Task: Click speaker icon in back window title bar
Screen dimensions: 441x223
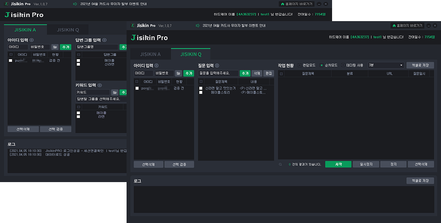Action: click(x=75, y=4)
